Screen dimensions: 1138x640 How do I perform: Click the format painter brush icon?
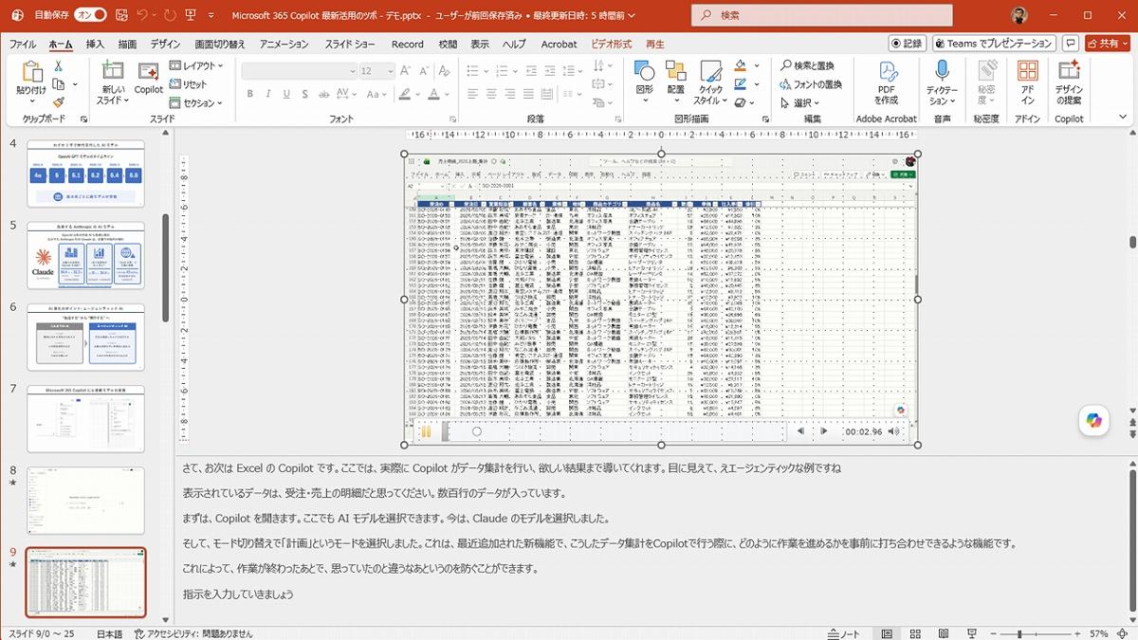click(59, 102)
